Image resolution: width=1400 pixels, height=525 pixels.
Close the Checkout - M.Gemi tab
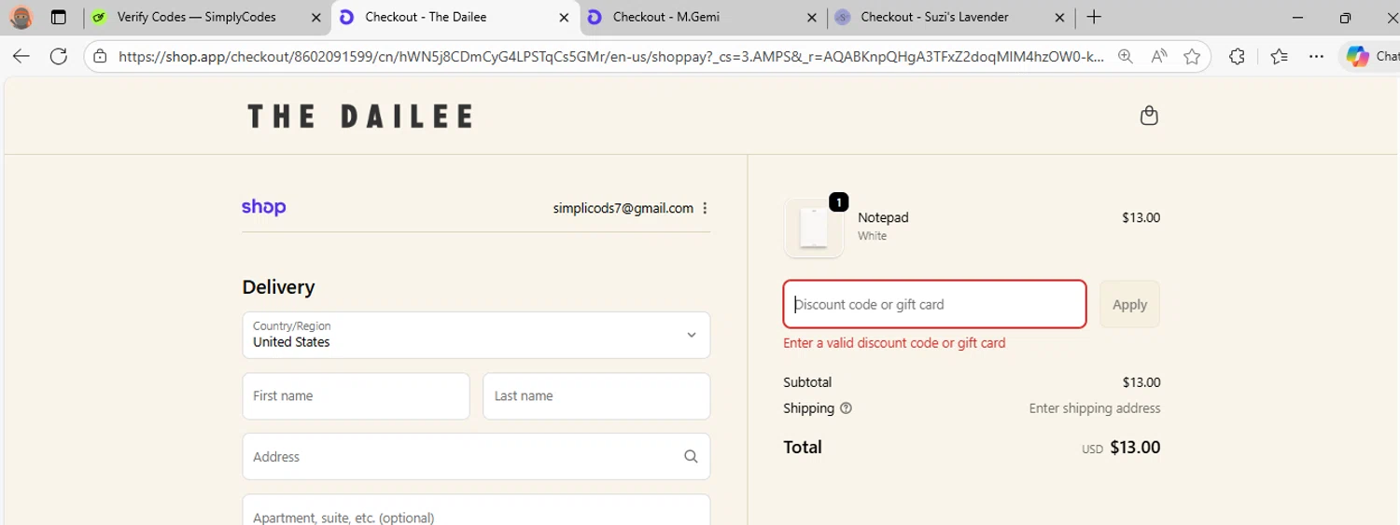811,17
